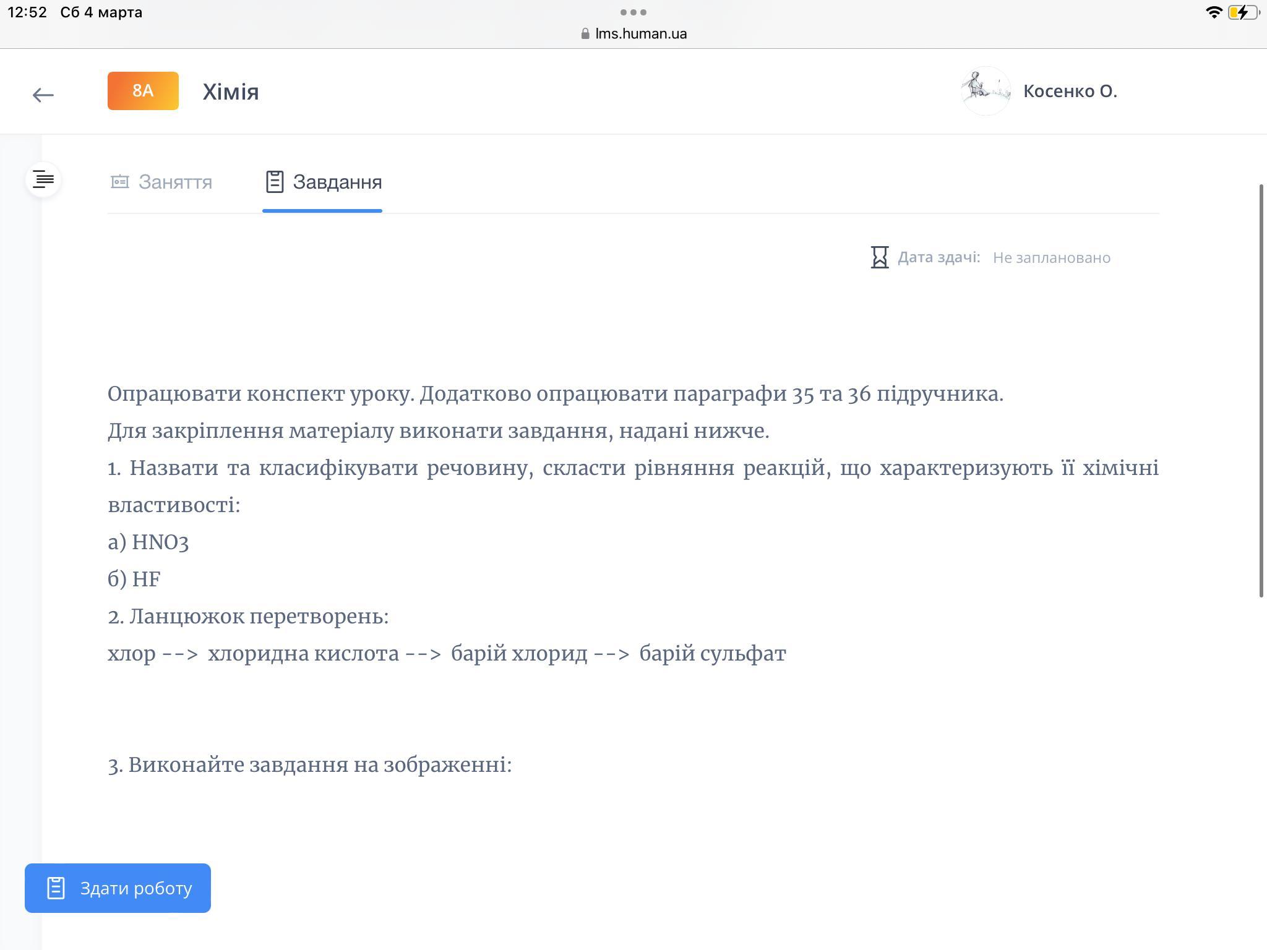1267x950 pixels.
Task: Open the three-dot multitasking menu at top
Action: tap(633, 12)
